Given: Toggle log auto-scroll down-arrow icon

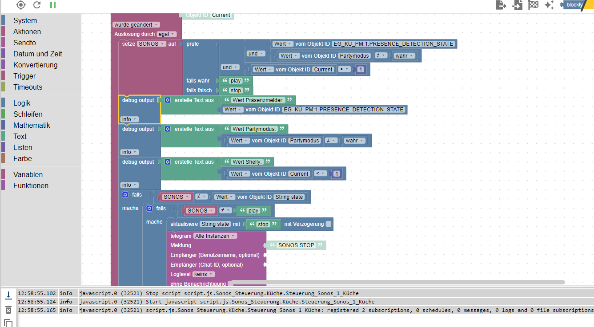Looking at the screenshot, I should tap(8, 295).
